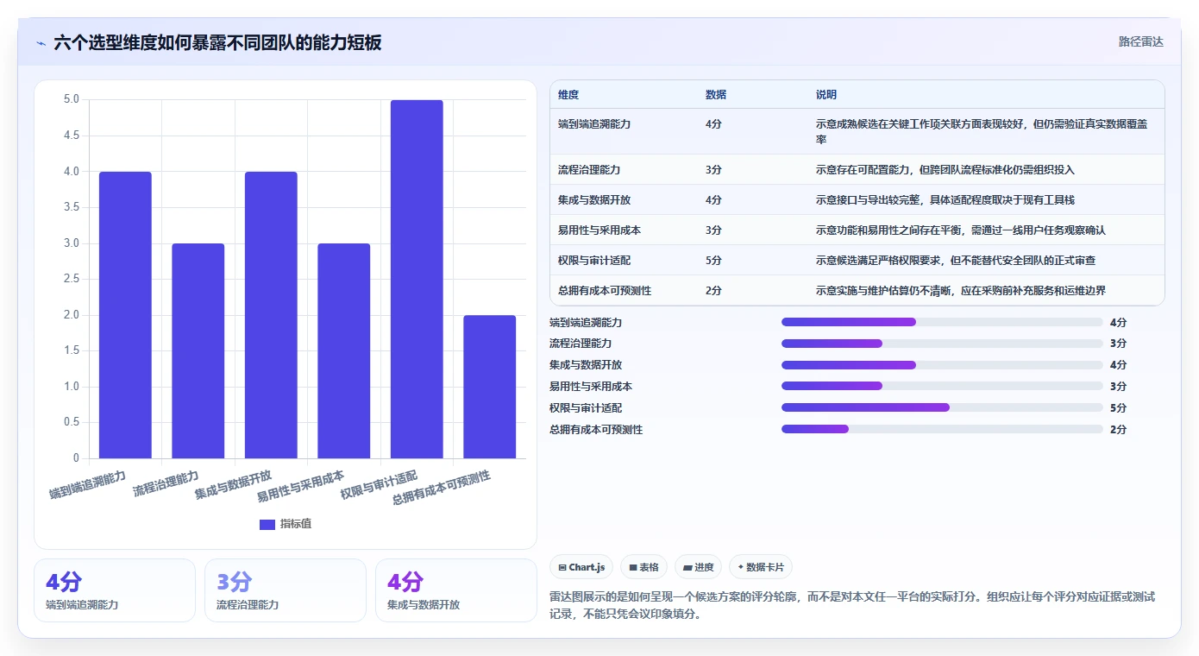Select the 进度 chip
The image size is (1199, 656).
pos(698,567)
